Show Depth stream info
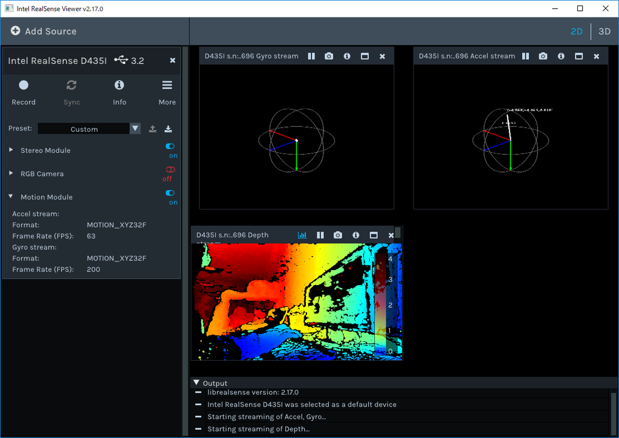 click(356, 235)
